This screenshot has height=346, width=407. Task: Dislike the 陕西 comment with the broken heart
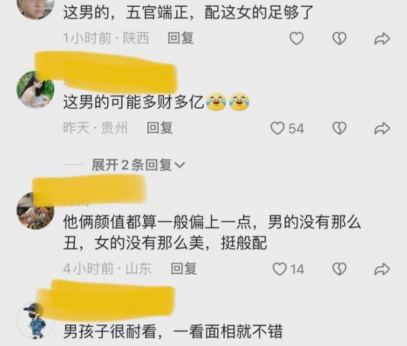339,39
